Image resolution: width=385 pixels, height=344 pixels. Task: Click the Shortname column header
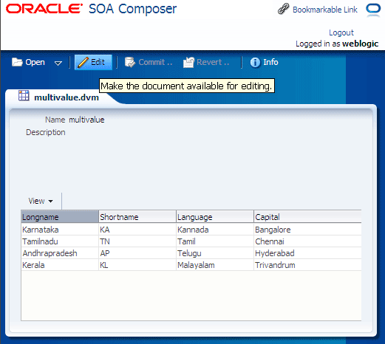[x=137, y=217]
